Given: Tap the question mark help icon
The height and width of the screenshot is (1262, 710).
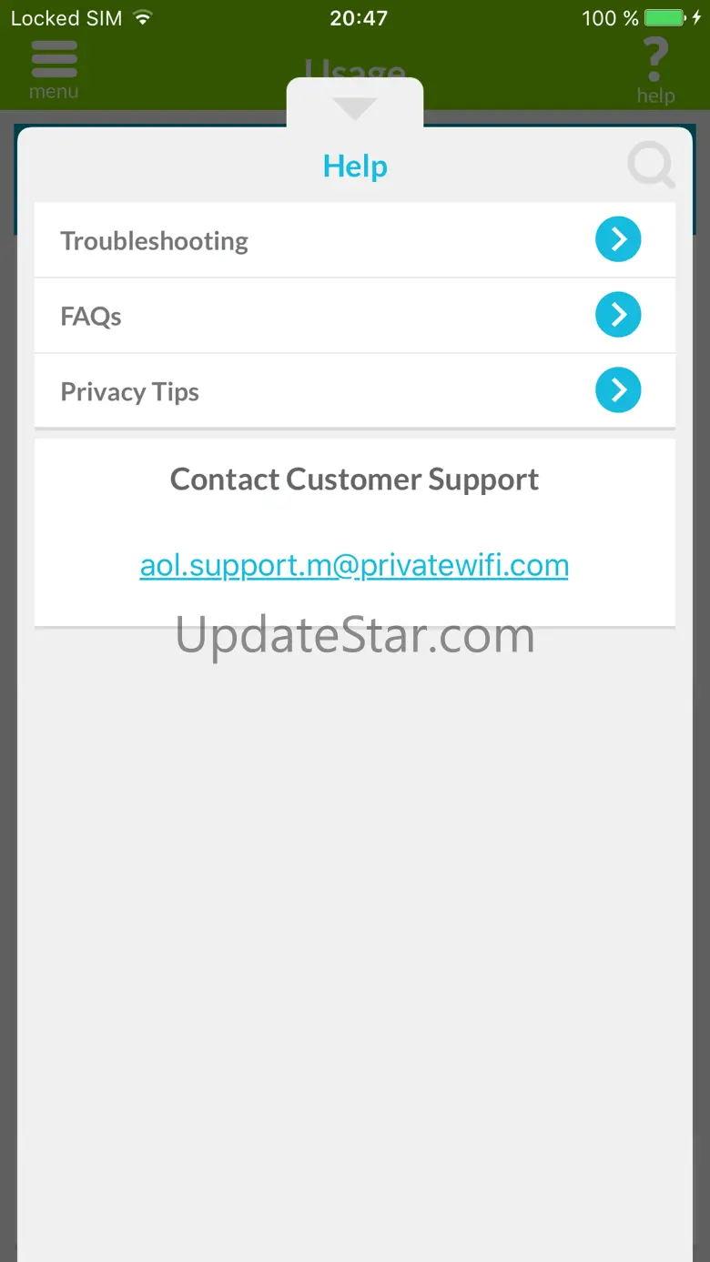Looking at the screenshot, I should point(655,60).
